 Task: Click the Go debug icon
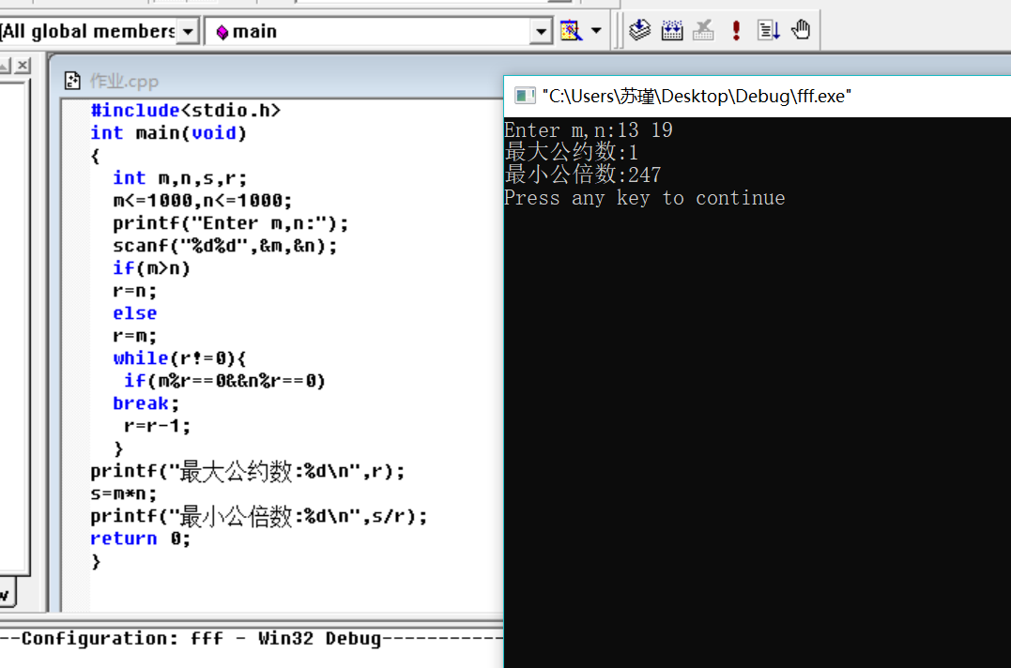click(769, 30)
